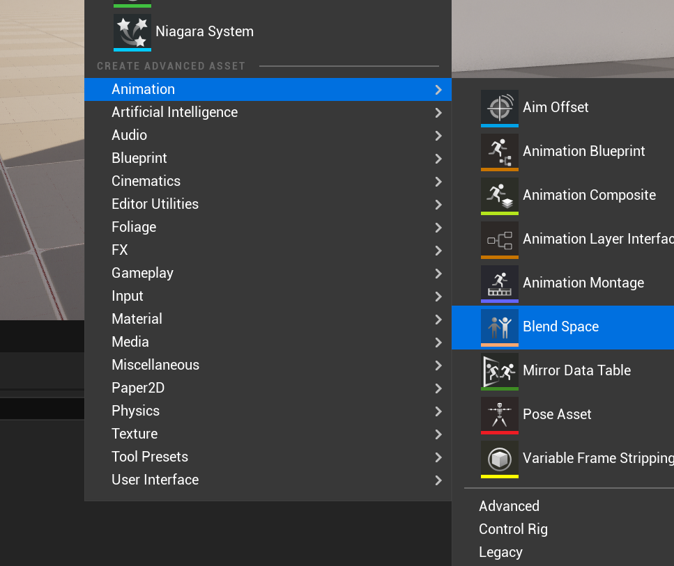Viewport: 674px width, 566px height.
Task: Open the Cinematics category
Action: click(x=268, y=181)
